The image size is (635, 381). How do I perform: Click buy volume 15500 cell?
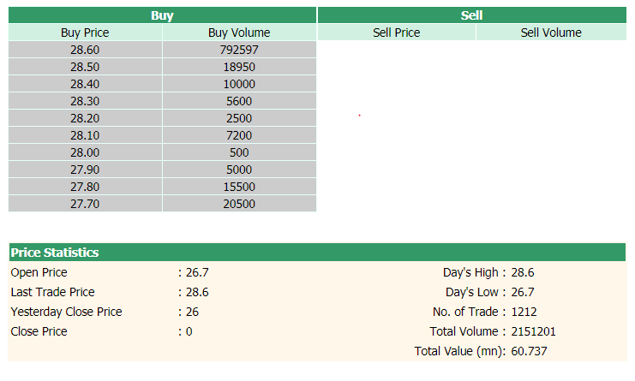coord(239,187)
